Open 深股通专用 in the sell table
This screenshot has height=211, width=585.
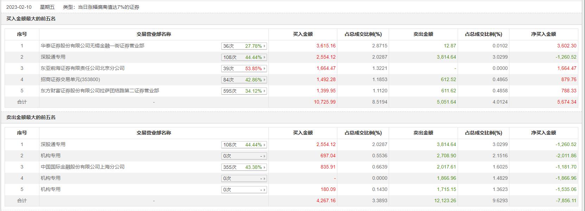point(53,144)
